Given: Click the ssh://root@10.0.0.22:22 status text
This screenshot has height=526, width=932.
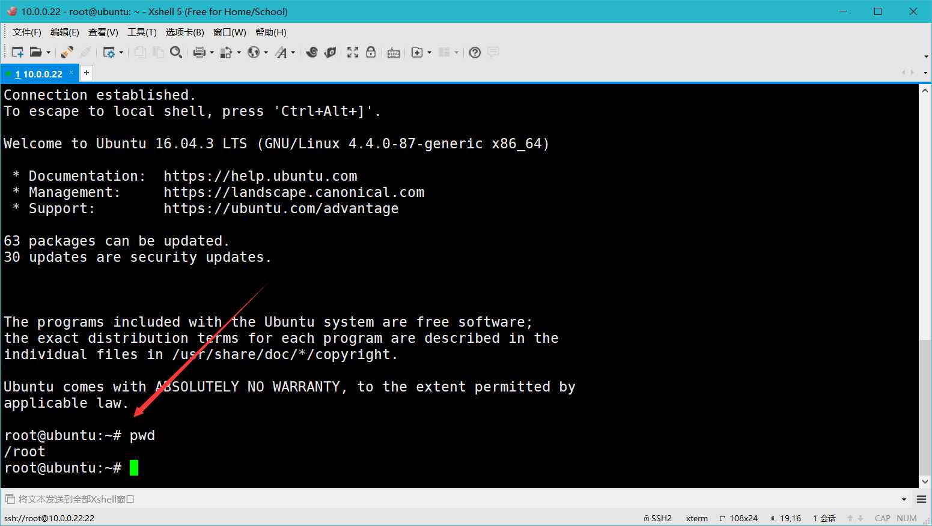Looking at the screenshot, I should pos(49,518).
